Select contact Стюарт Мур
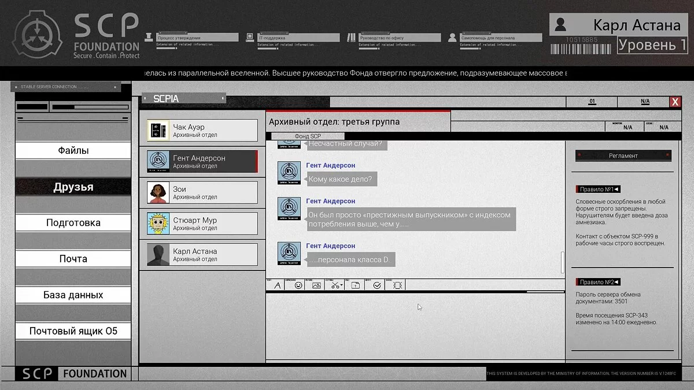Viewport: 694px width, 390px height. [x=202, y=224]
